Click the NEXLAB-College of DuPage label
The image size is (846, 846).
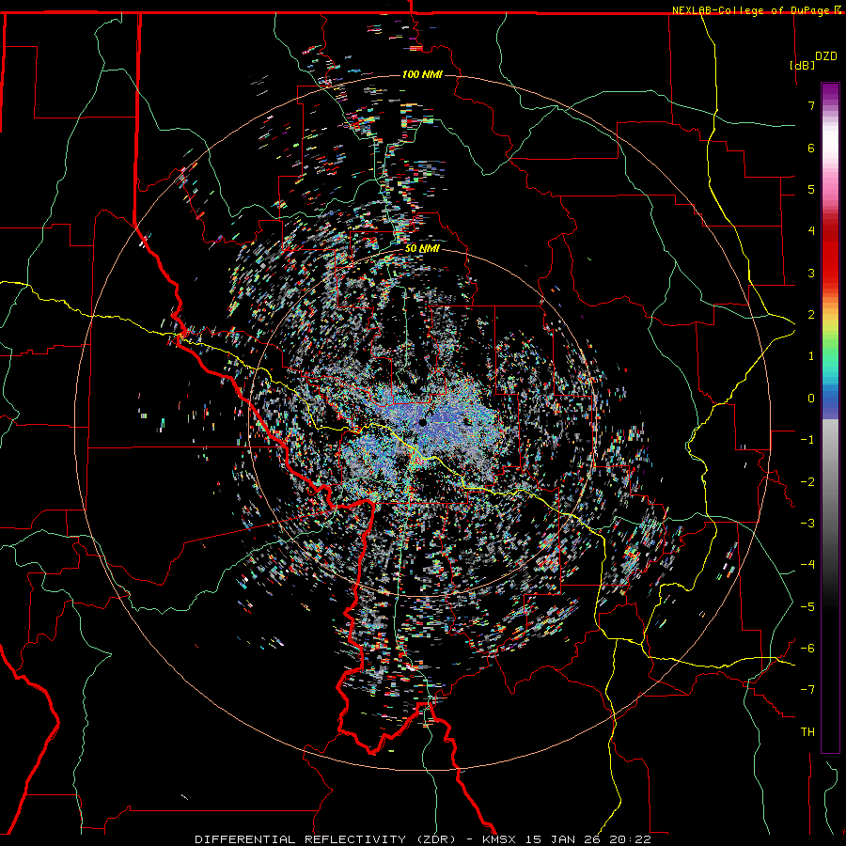(751, 10)
